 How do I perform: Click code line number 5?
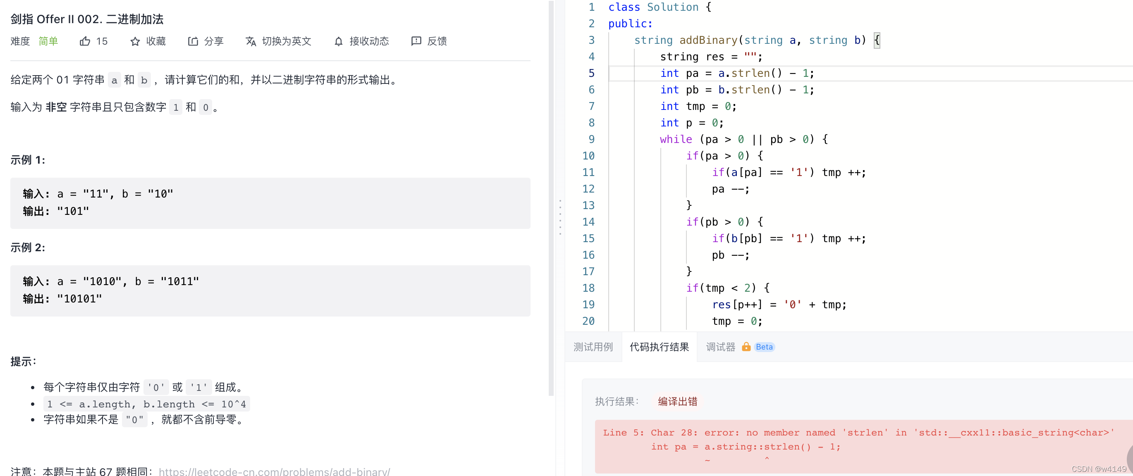click(x=591, y=73)
